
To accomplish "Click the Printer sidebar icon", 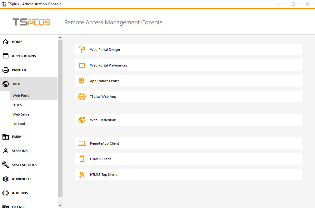I will [x=5, y=70].
